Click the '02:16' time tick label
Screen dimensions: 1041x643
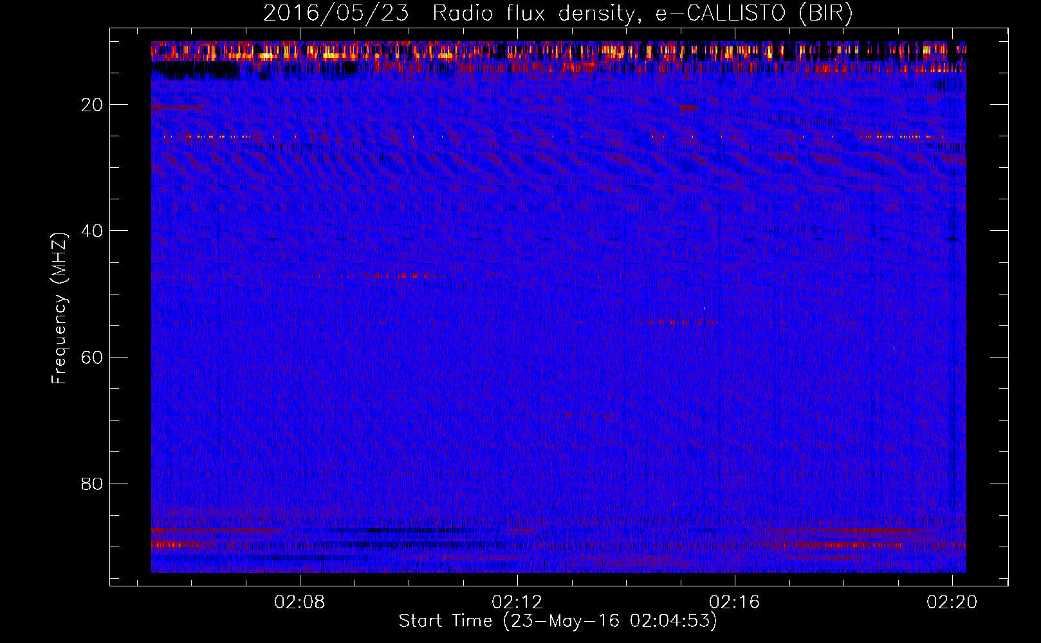tap(735, 602)
